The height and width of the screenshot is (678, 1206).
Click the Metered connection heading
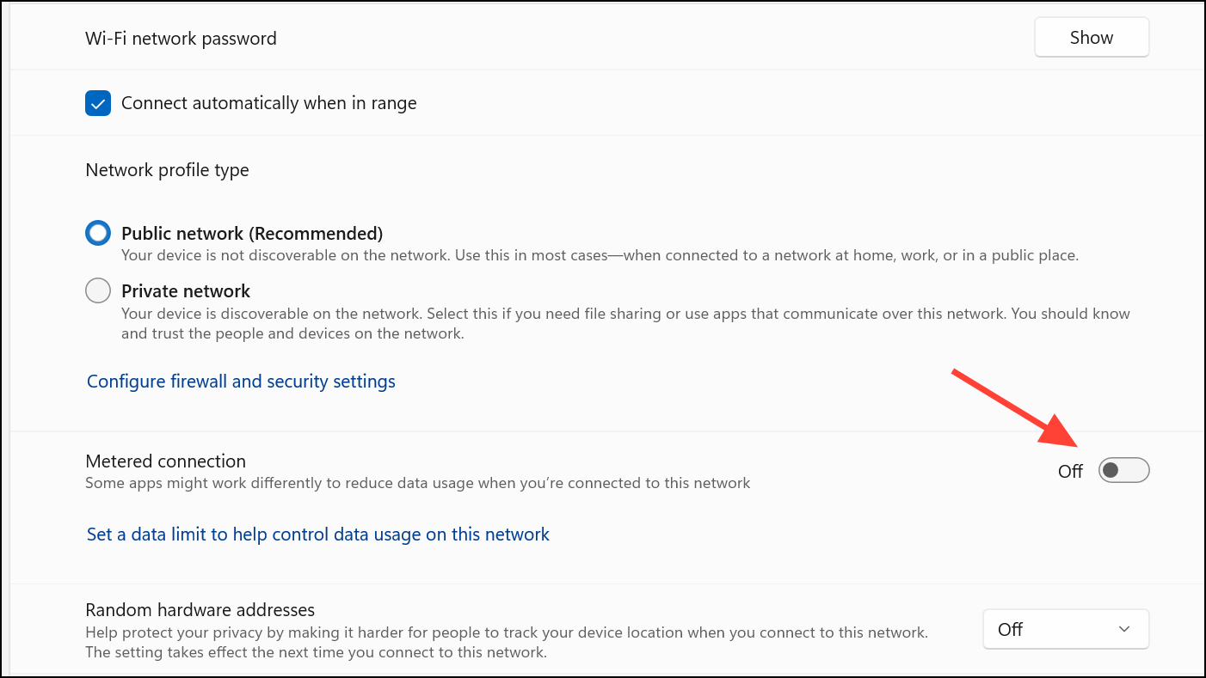coord(165,461)
